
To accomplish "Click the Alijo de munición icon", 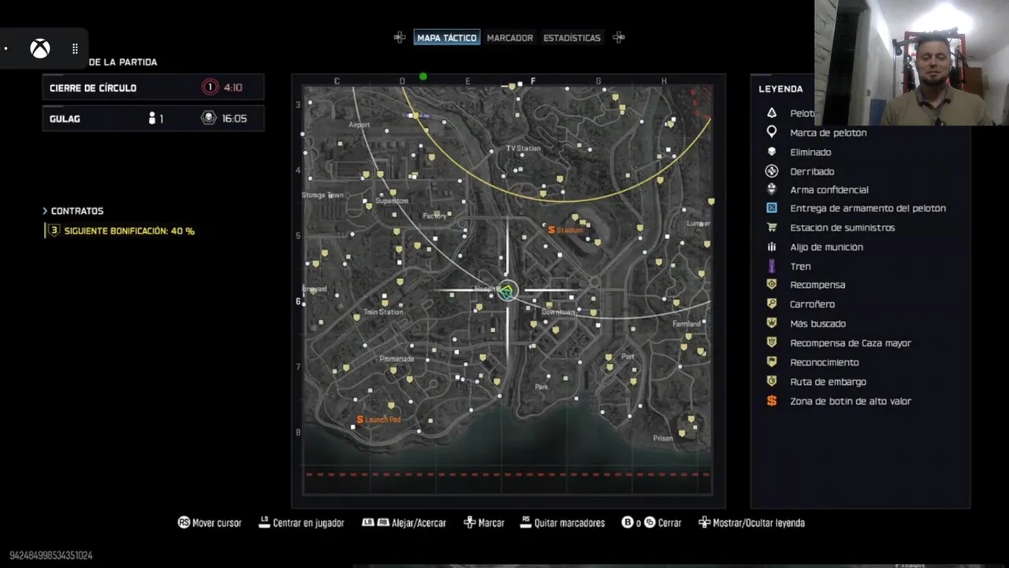I will tap(772, 247).
